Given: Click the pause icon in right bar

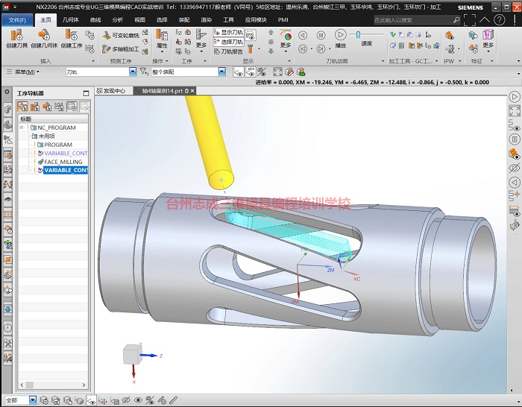Looking at the screenshot, I should coord(515,139).
